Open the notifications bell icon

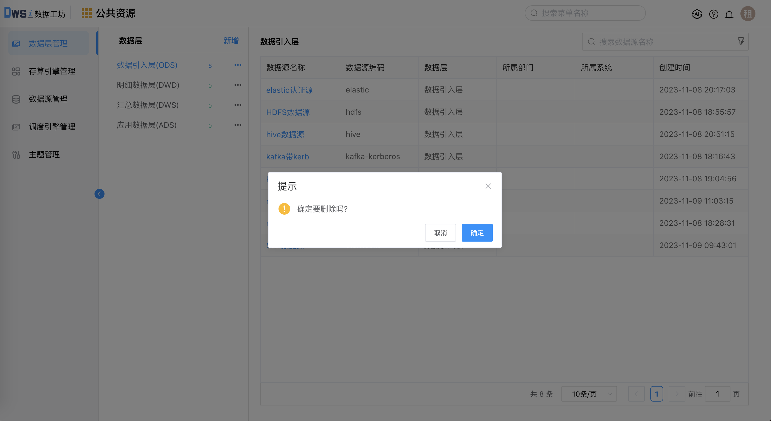pyautogui.click(x=729, y=14)
